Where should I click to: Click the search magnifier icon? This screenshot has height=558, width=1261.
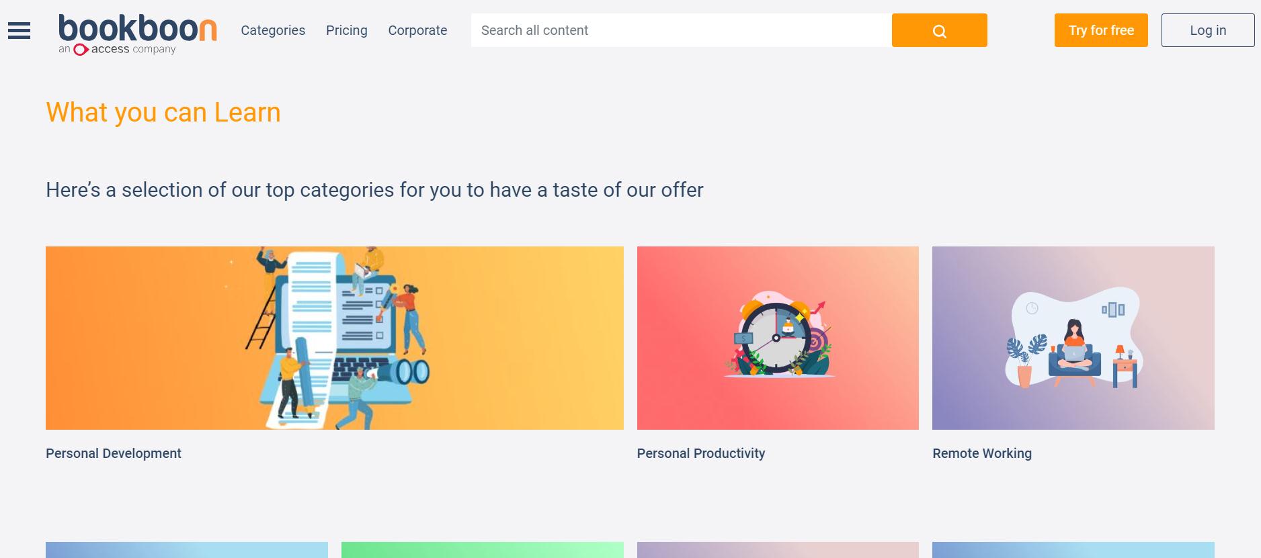tap(939, 30)
